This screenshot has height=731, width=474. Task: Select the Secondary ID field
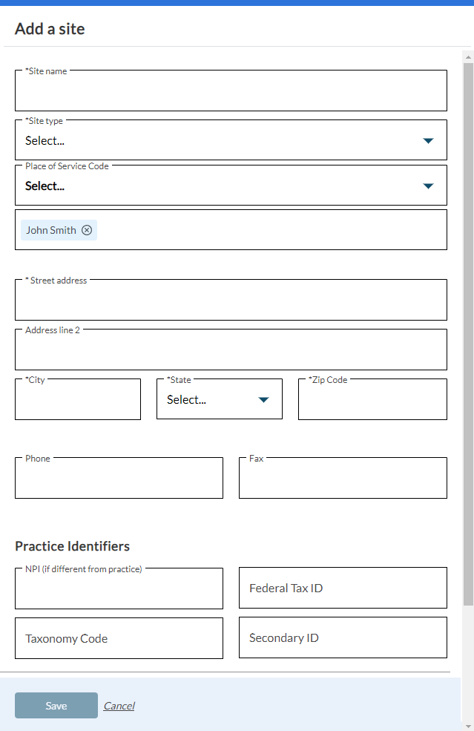tap(343, 638)
